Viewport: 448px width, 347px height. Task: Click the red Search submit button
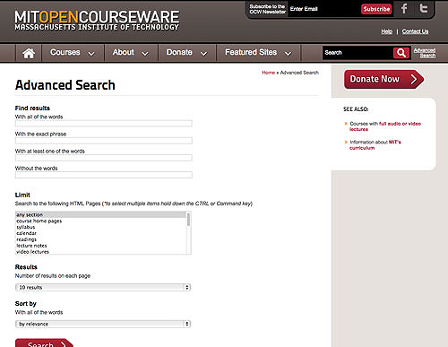pos(44,343)
